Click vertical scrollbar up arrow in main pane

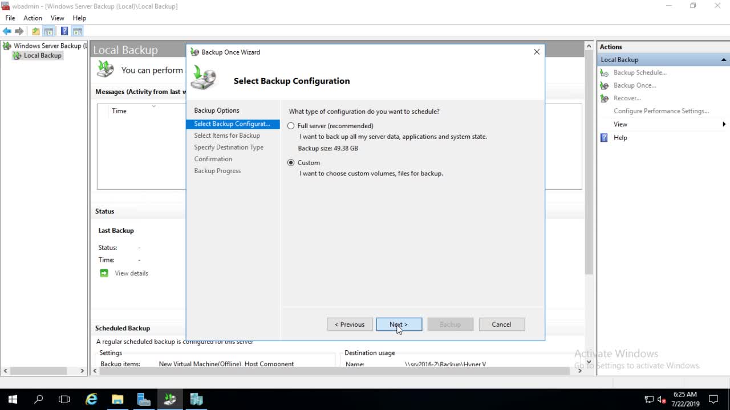point(589,46)
